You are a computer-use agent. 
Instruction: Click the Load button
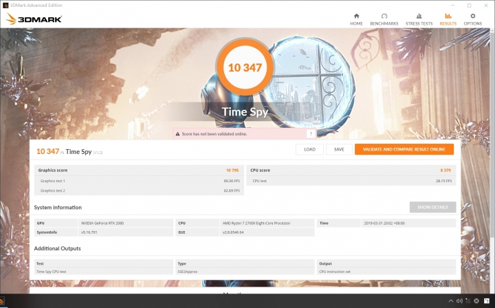click(309, 150)
